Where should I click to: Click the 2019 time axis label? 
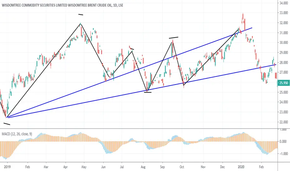(x=7, y=167)
